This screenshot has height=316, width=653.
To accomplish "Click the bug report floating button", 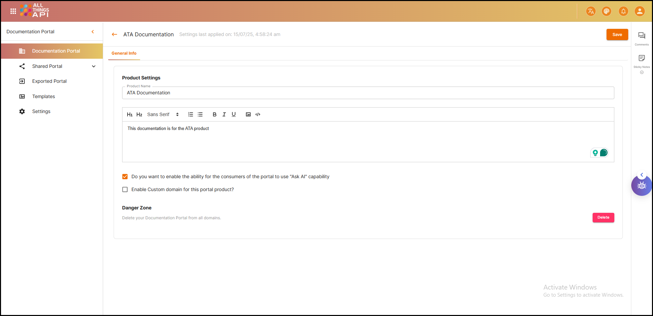I will pyautogui.click(x=641, y=186).
